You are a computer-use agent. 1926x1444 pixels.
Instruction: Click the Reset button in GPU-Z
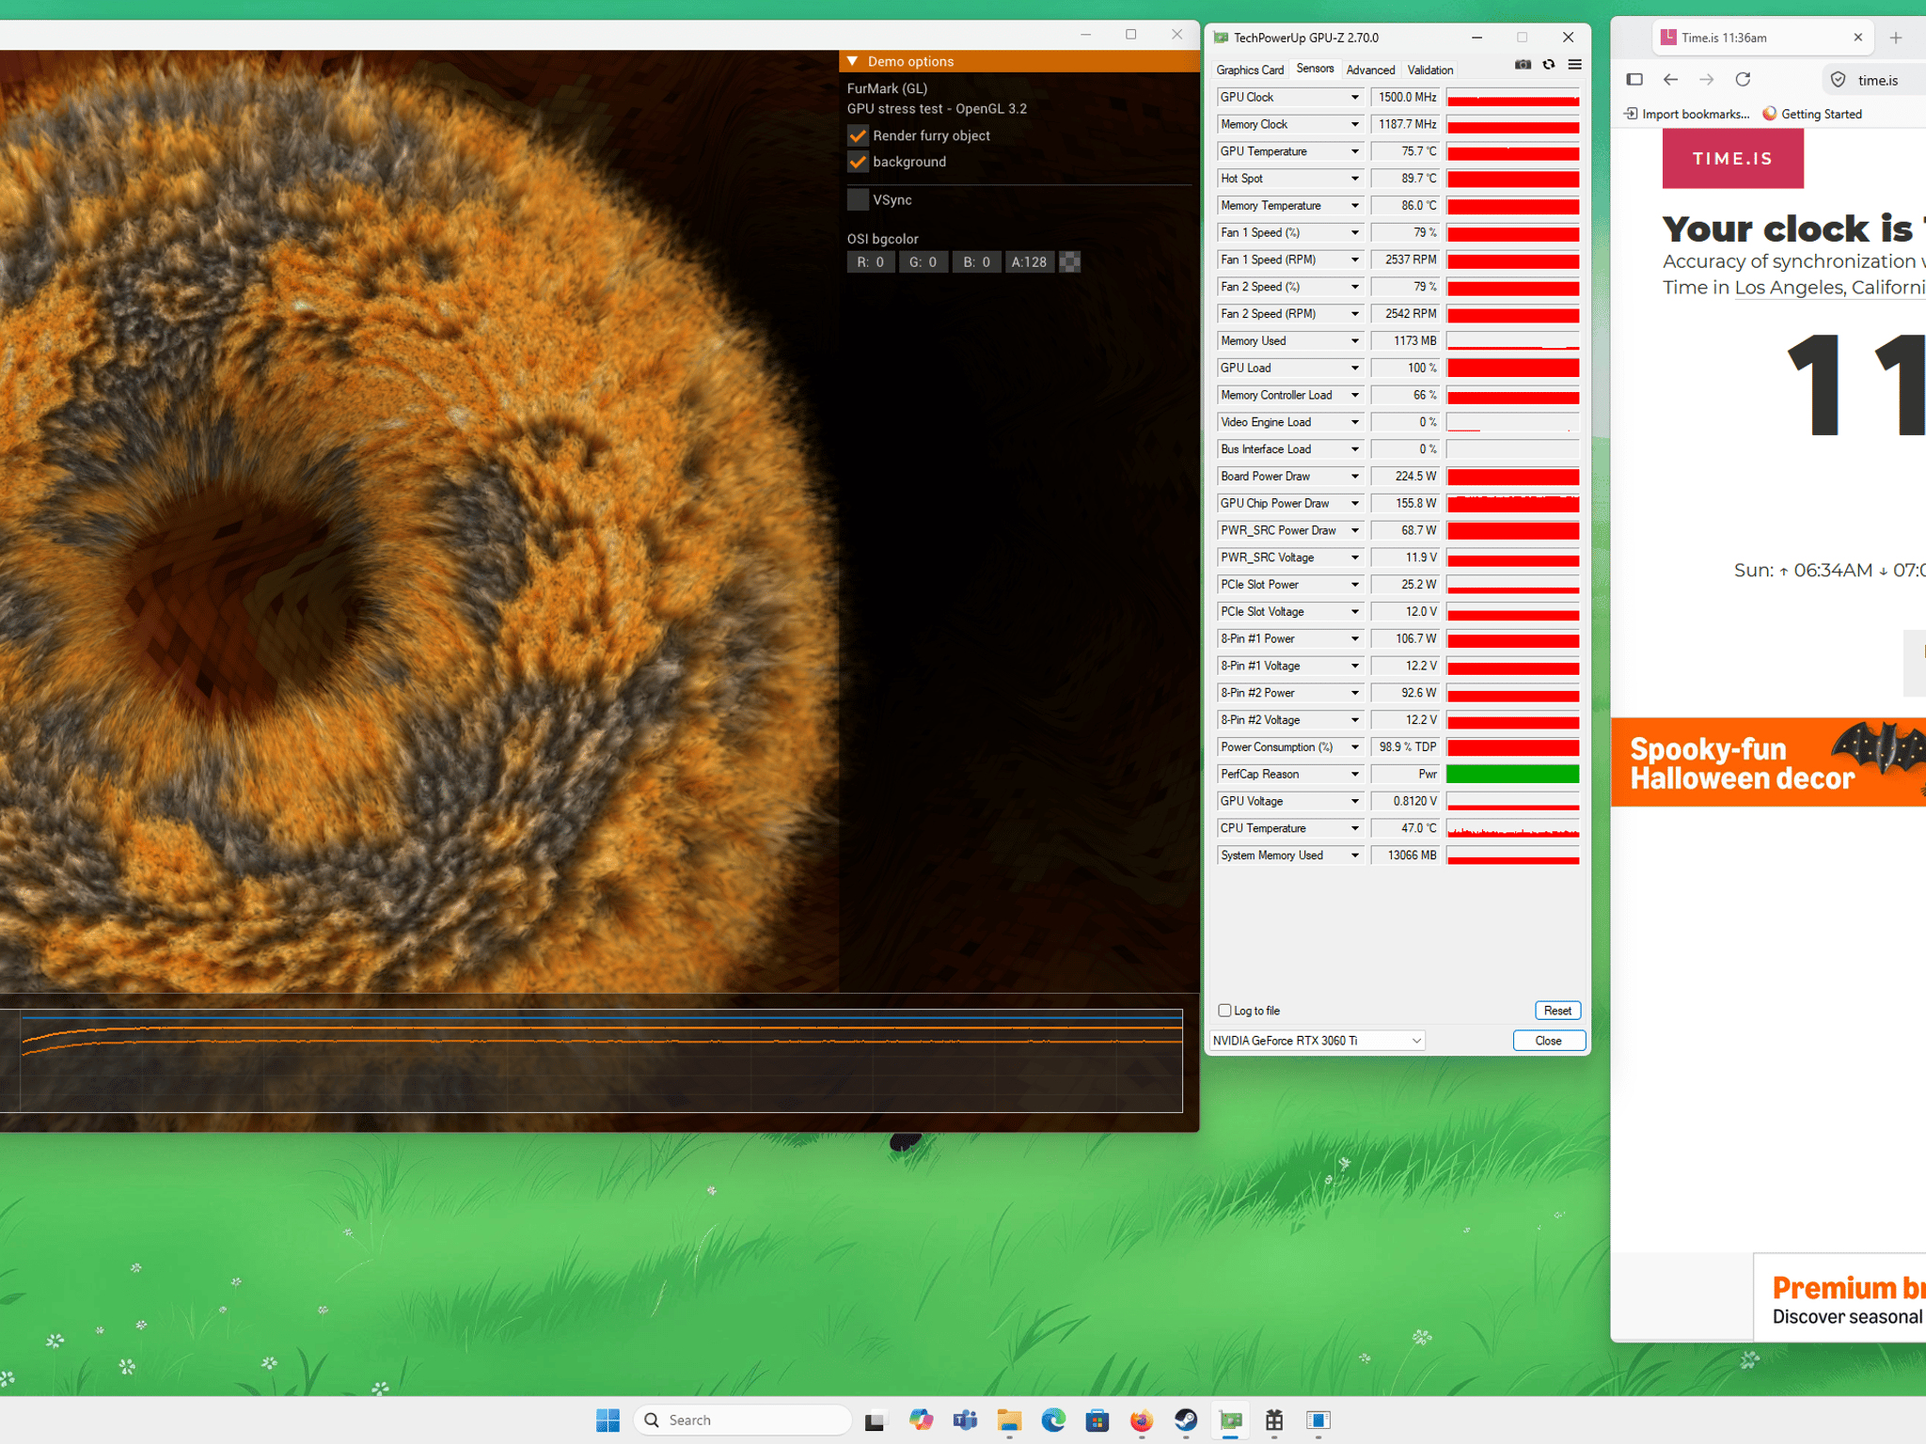(x=1557, y=1011)
